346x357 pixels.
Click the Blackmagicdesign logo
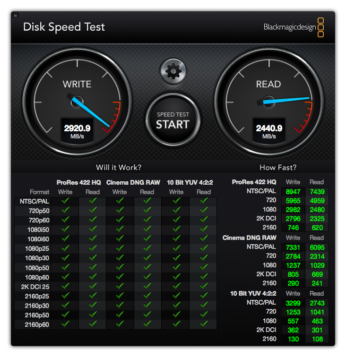point(294,27)
